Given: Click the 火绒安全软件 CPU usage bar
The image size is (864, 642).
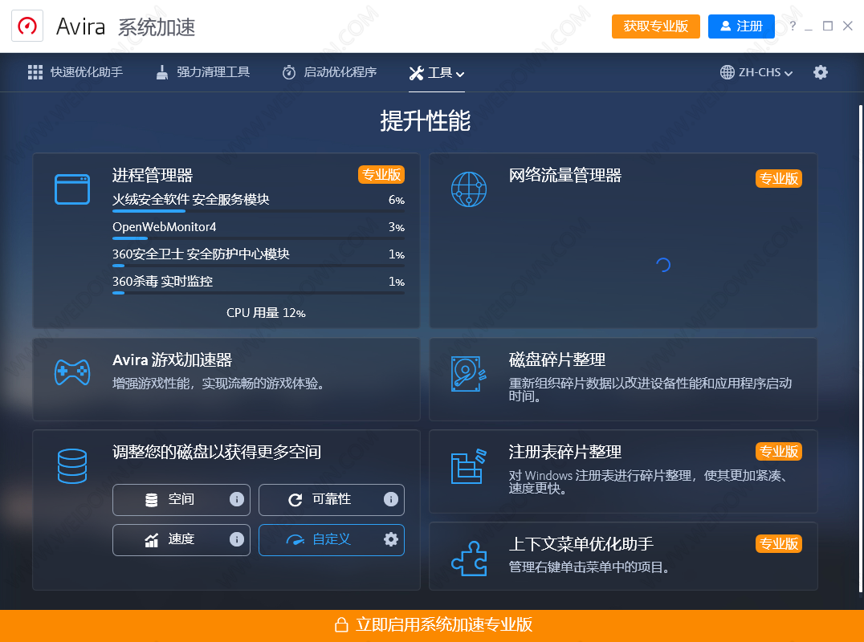Looking at the screenshot, I should pos(258,211).
